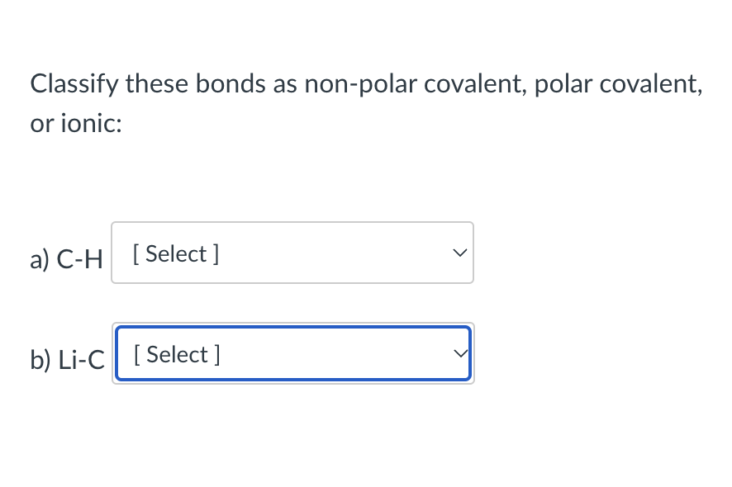Image resolution: width=732 pixels, height=487 pixels.
Task: Click the down arrow for the Li-C answer
Action: pos(461,353)
